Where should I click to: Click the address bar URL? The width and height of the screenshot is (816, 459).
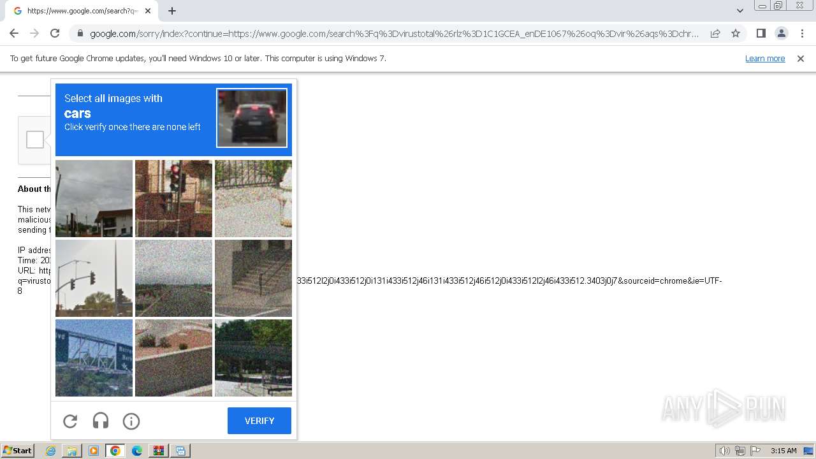pos(394,34)
